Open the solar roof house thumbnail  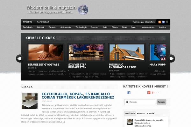pyautogui.click(x=127, y=52)
